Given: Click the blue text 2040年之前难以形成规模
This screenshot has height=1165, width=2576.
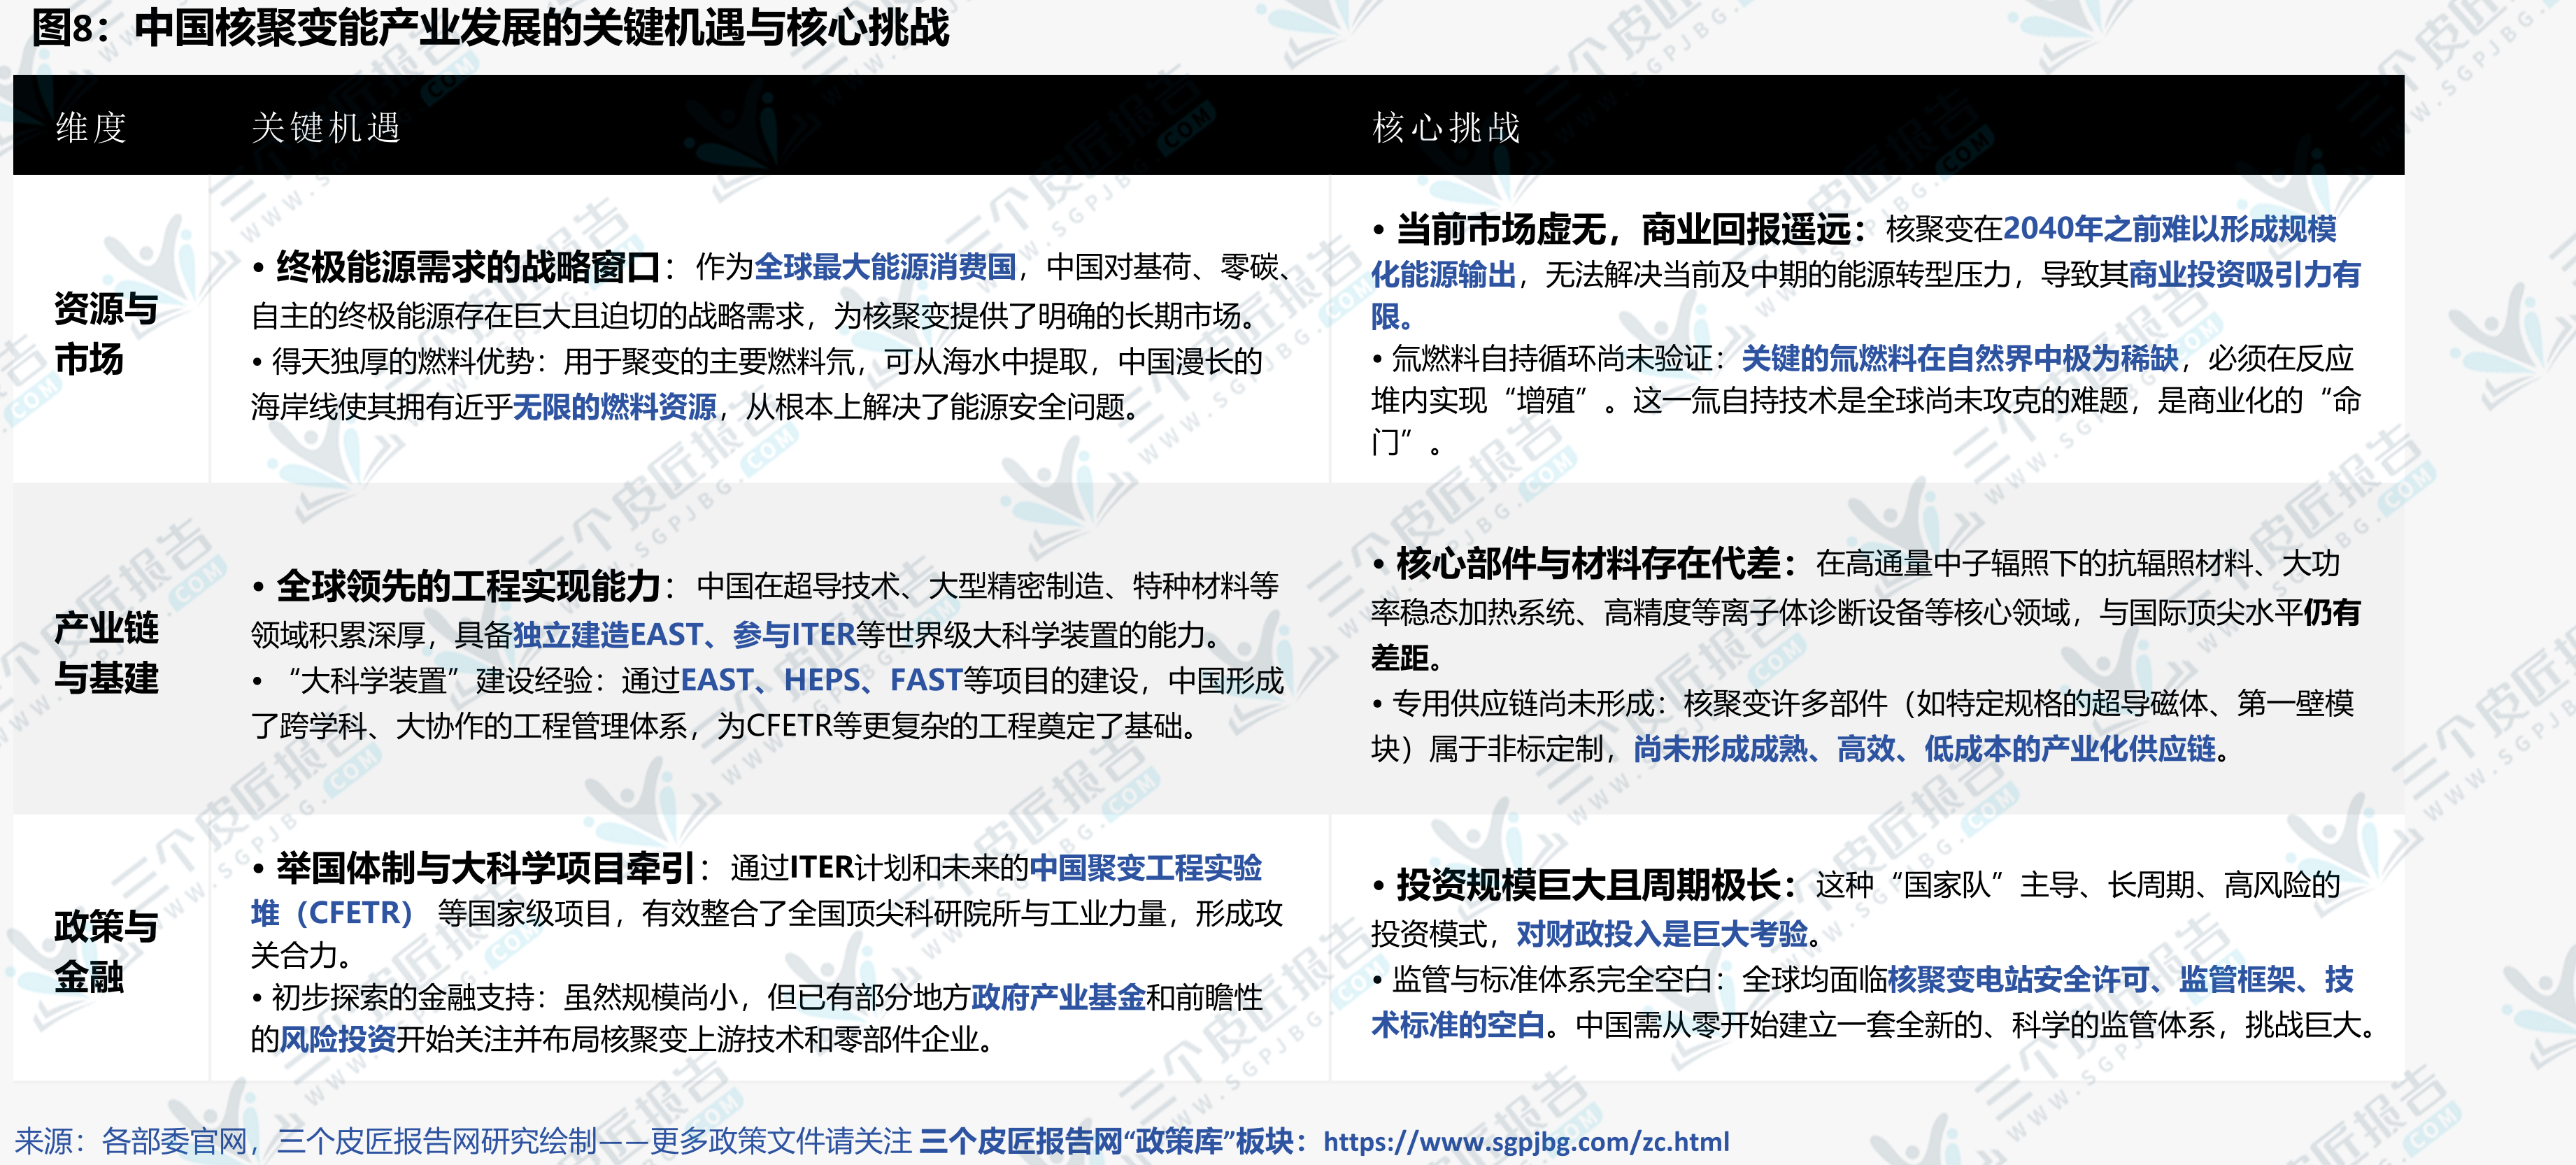Looking at the screenshot, I should 2170,229.
